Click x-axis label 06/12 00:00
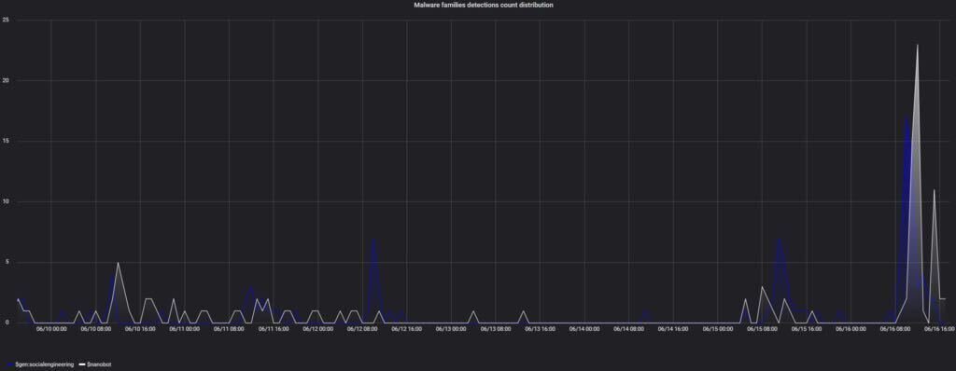 318,330
